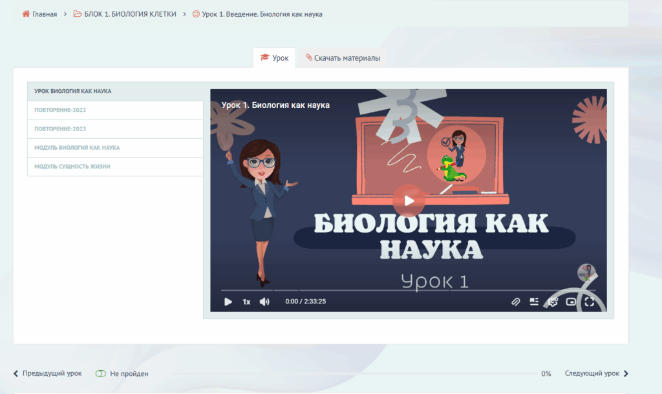Toggle the Не пройден lesson status switch
The image size is (662, 394).
pyautogui.click(x=100, y=373)
